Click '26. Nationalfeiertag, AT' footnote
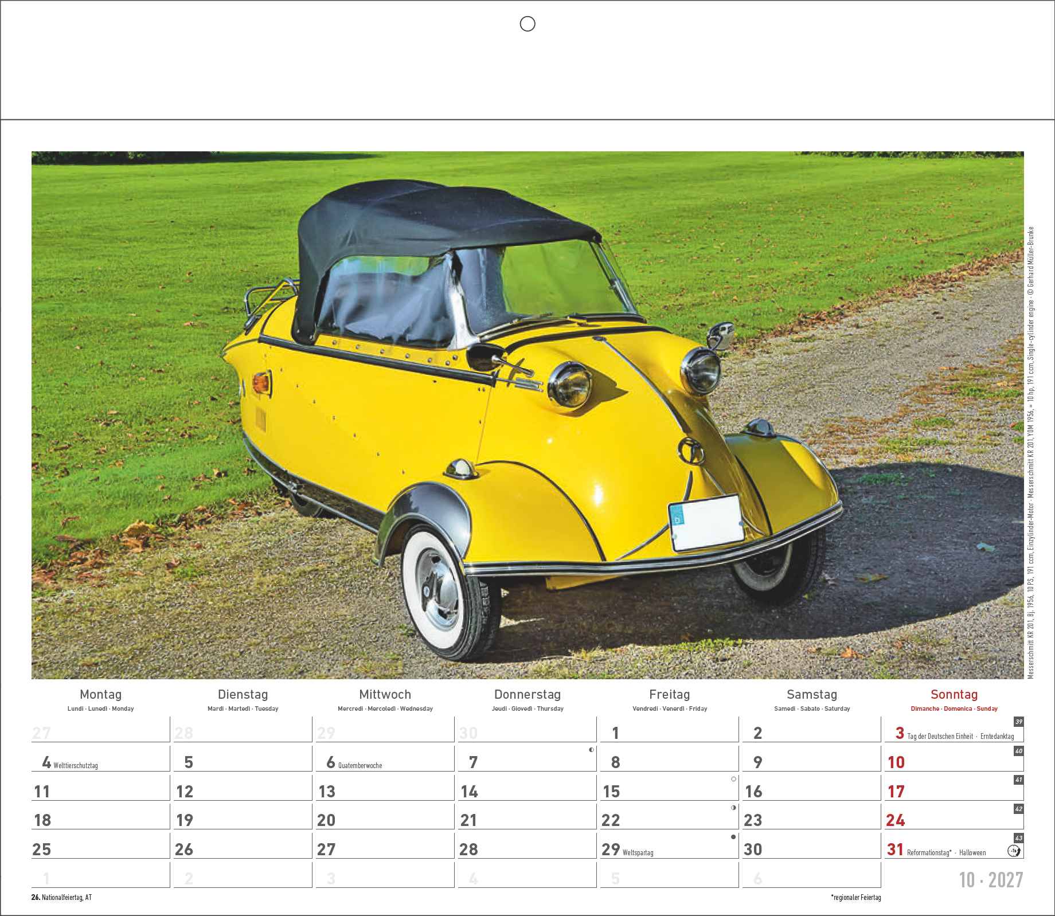The height and width of the screenshot is (916, 1055). point(62,898)
